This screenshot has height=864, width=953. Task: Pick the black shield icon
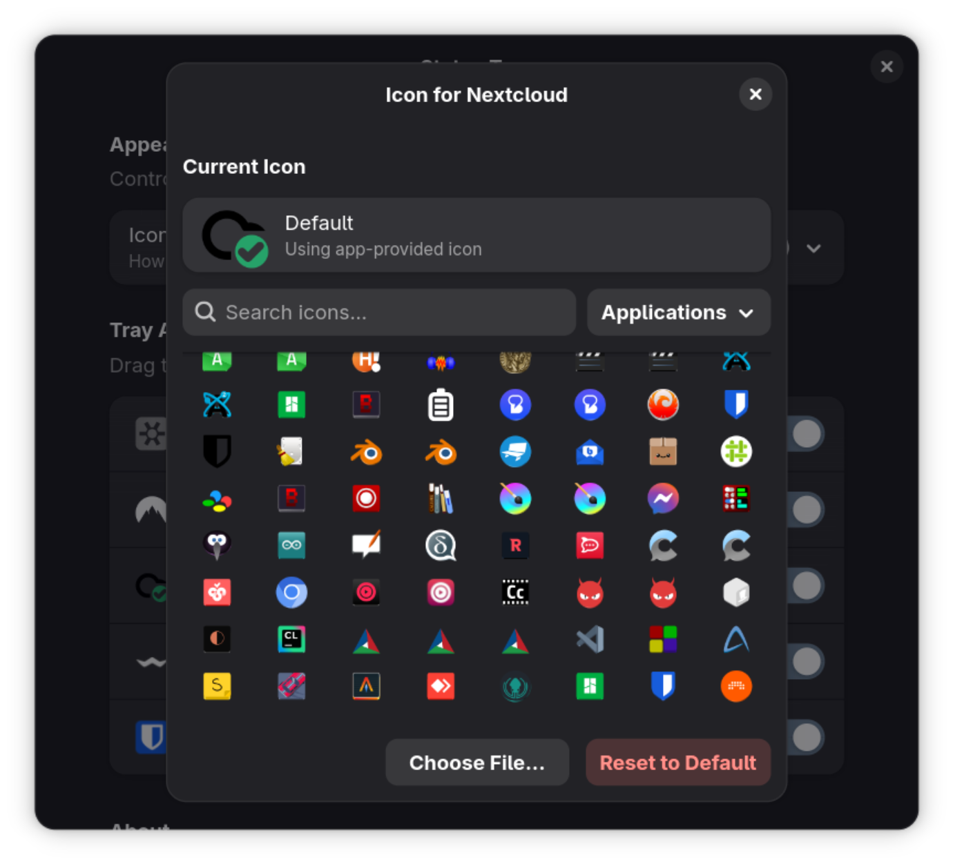point(217,452)
